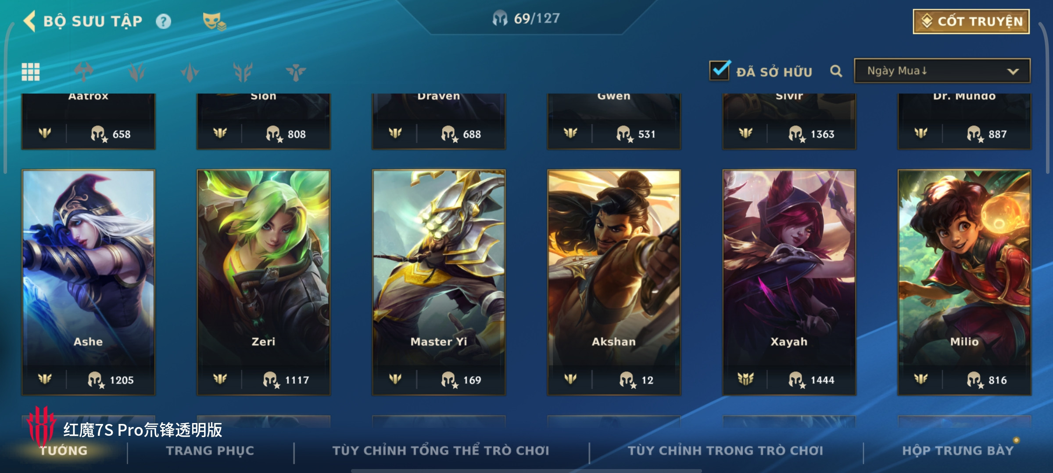Open Tùy Chỉnh Trong Trò Chơi tab
This screenshot has width=1053, height=473.
(x=725, y=451)
